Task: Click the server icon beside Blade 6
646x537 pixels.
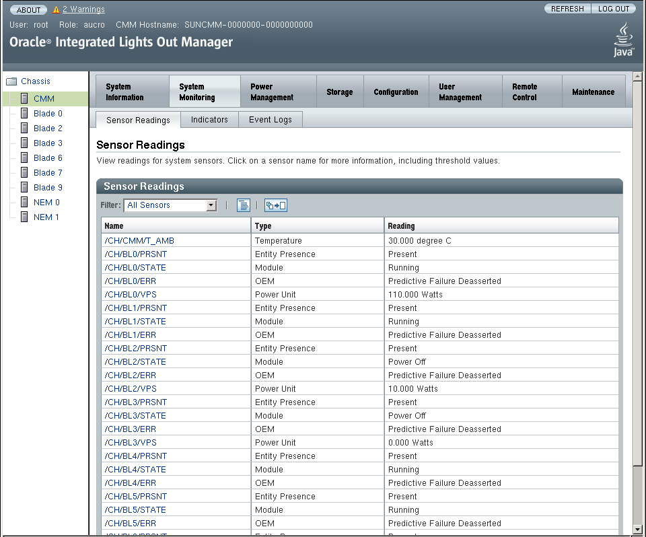Action: click(25, 158)
